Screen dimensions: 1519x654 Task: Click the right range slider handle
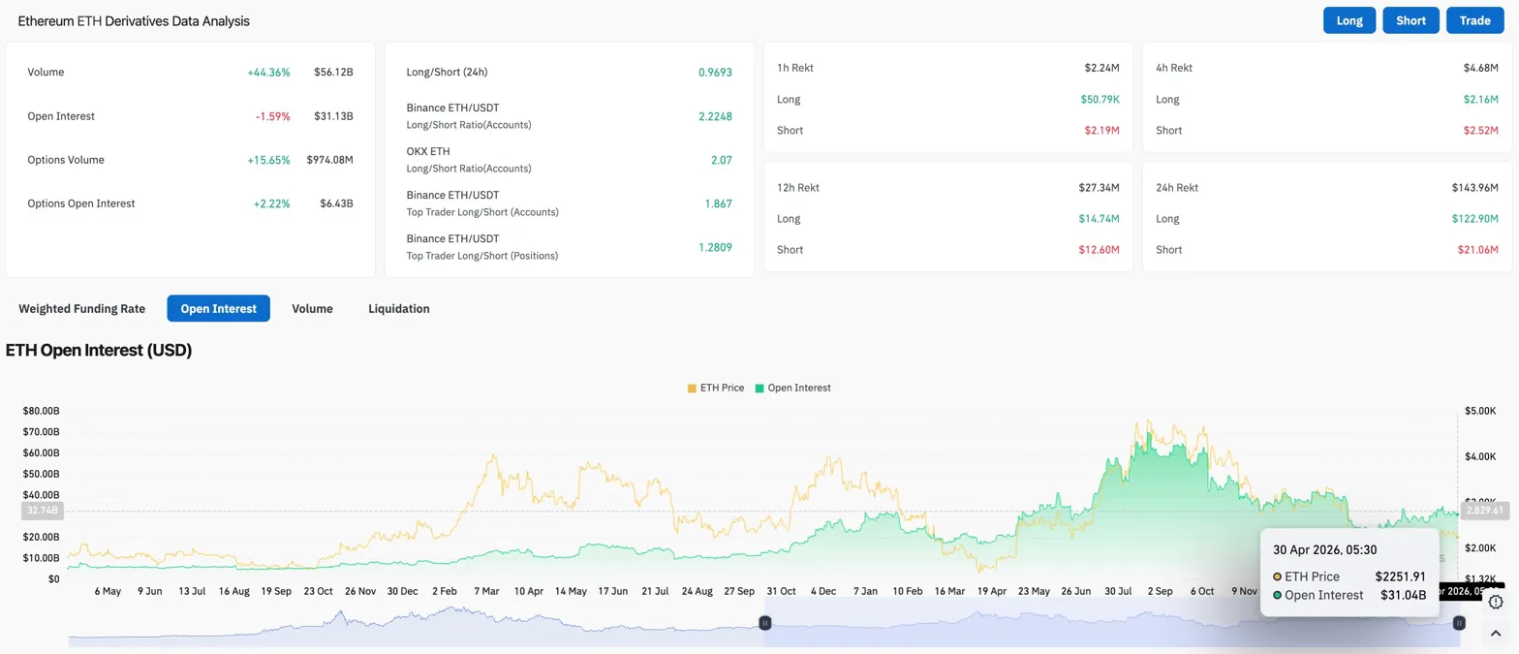(x=1458, y=624)
